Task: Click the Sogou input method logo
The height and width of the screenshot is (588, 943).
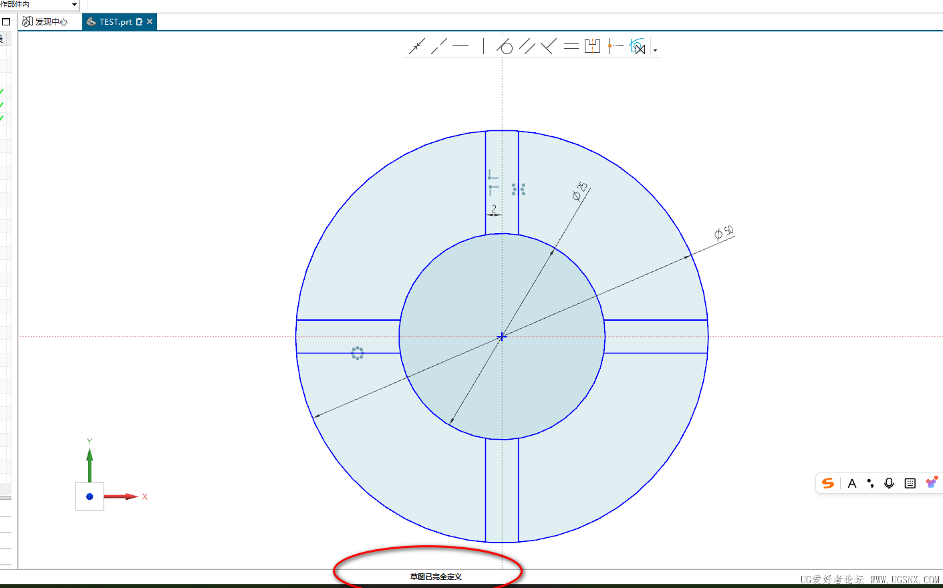Action: click(828, 483)
